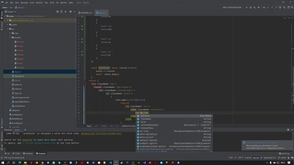This screenshot has width=294, height=165.
Task: Open the Git tool window button
Action: [7, 154]
